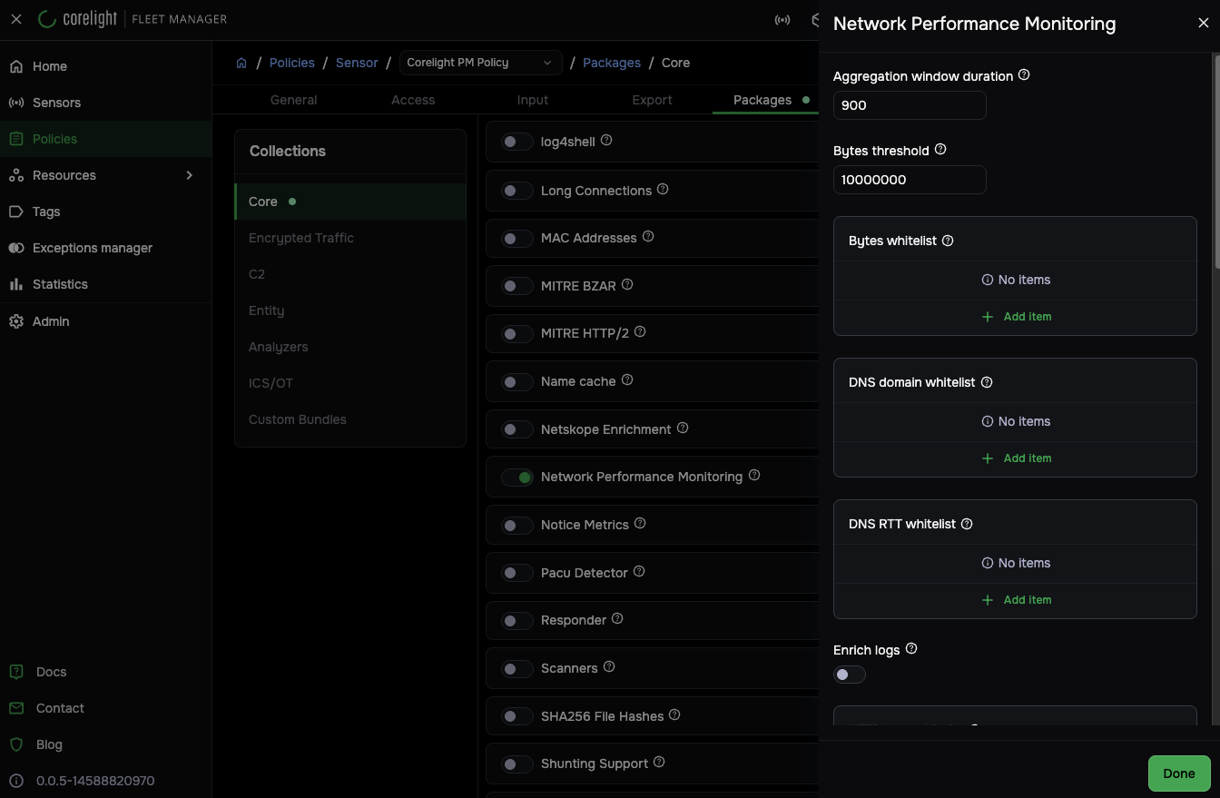This screenshot has width=1220, height=798.
Task: Open the Packages breadcrumb link
Action: [x=612, y=63]
